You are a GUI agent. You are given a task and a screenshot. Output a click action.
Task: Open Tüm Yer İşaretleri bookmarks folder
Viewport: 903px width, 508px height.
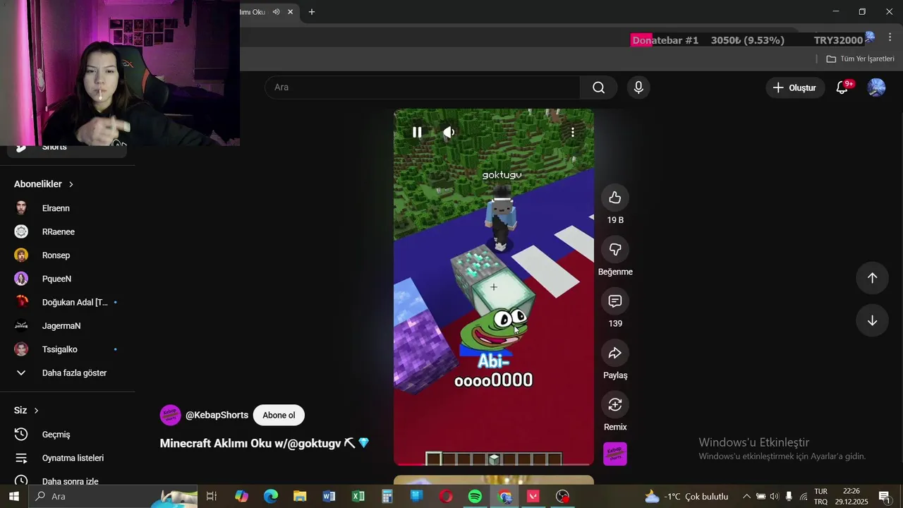point(860,59)
